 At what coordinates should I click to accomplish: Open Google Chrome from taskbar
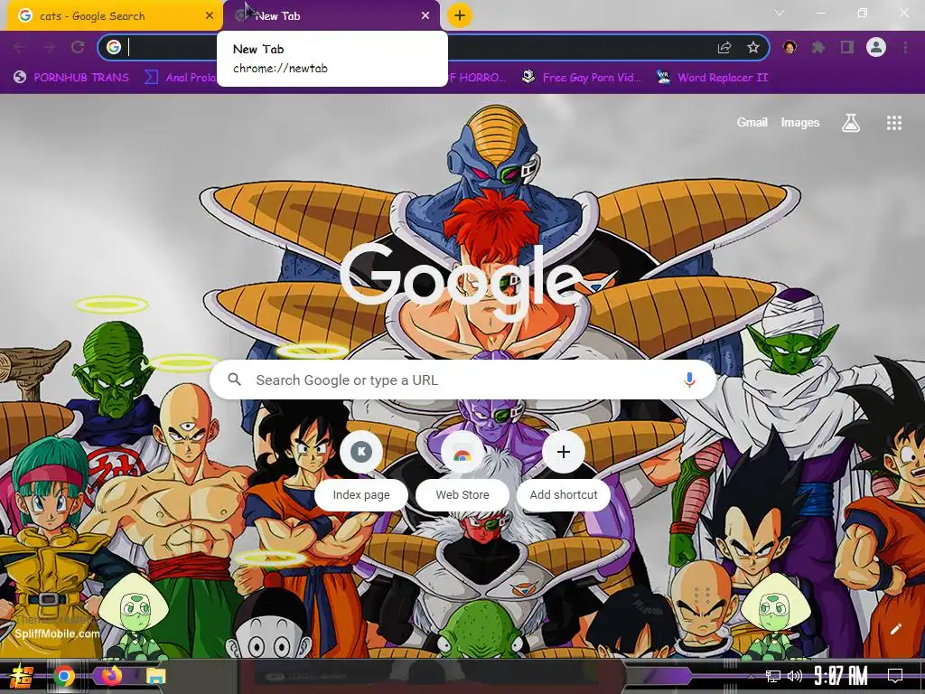(64, 676)
